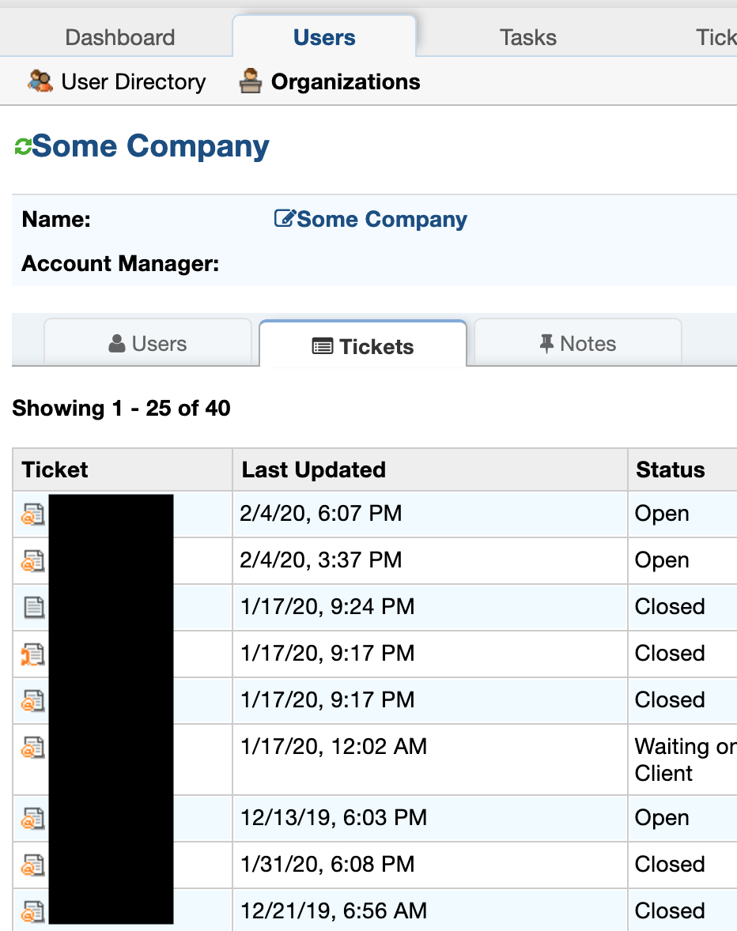
Task: Switch to the Dashboard tab
Action: (120, 37)
